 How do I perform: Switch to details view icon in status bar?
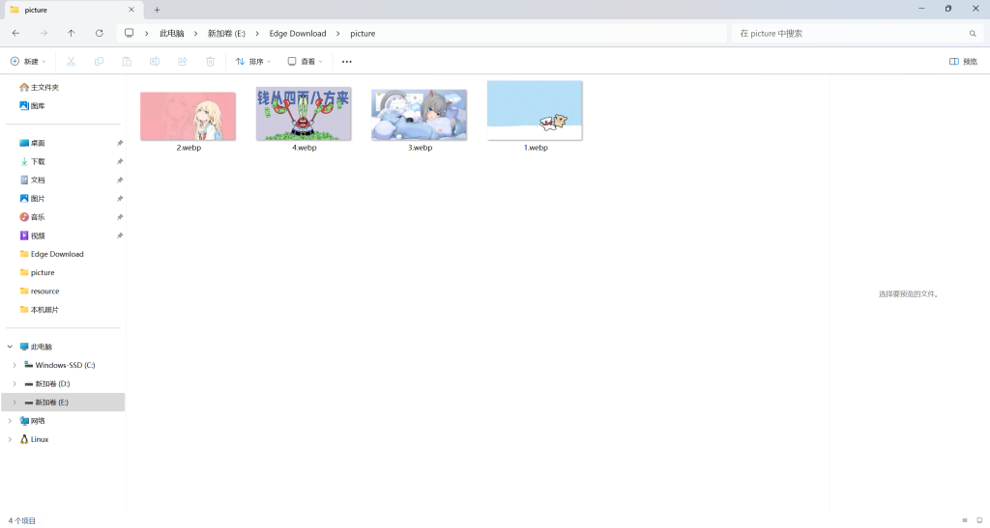(965, 520)
